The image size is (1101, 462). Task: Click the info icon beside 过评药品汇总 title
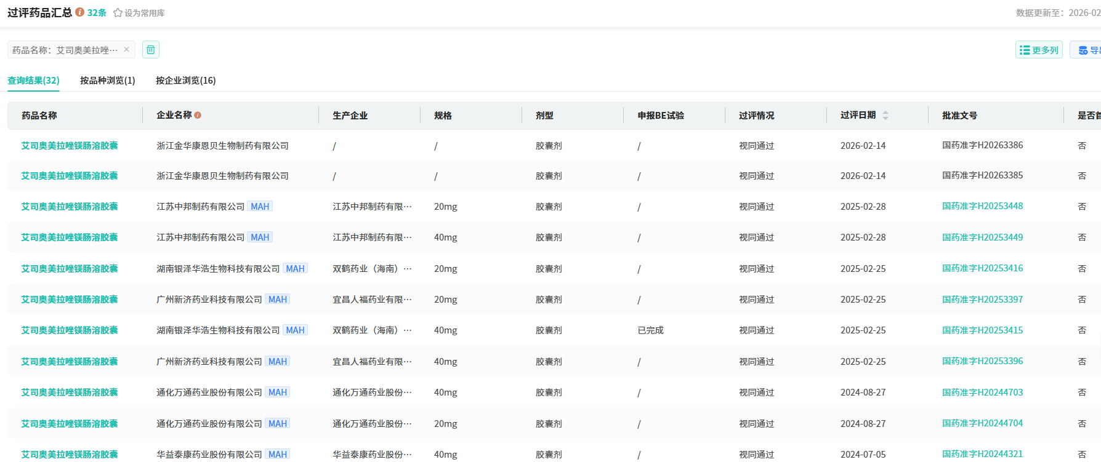pyautogui.click(x=79, y=12)
